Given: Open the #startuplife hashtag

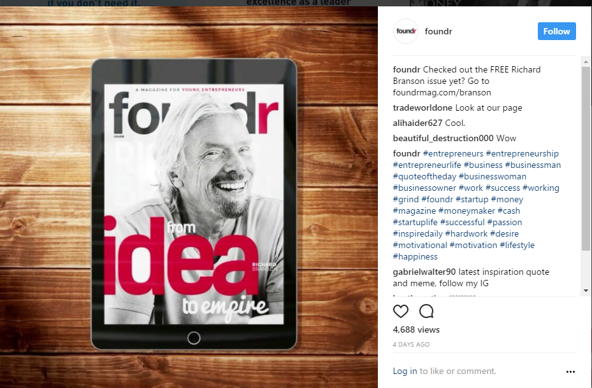Looking at the screenshot, I should 415,222.
